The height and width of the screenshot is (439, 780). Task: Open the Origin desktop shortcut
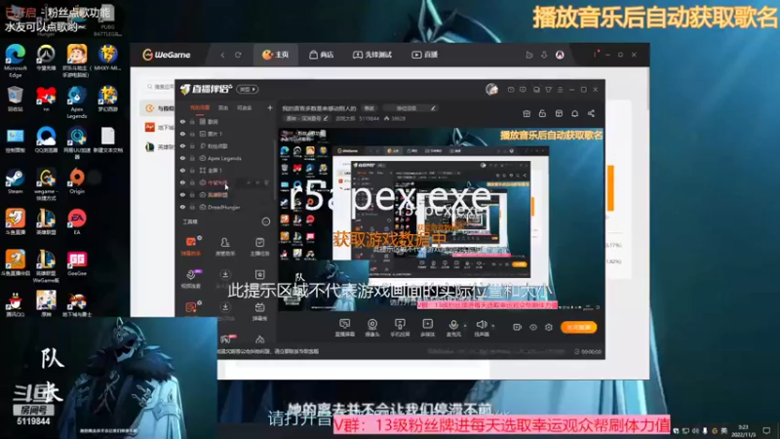(x=77, y=181)
